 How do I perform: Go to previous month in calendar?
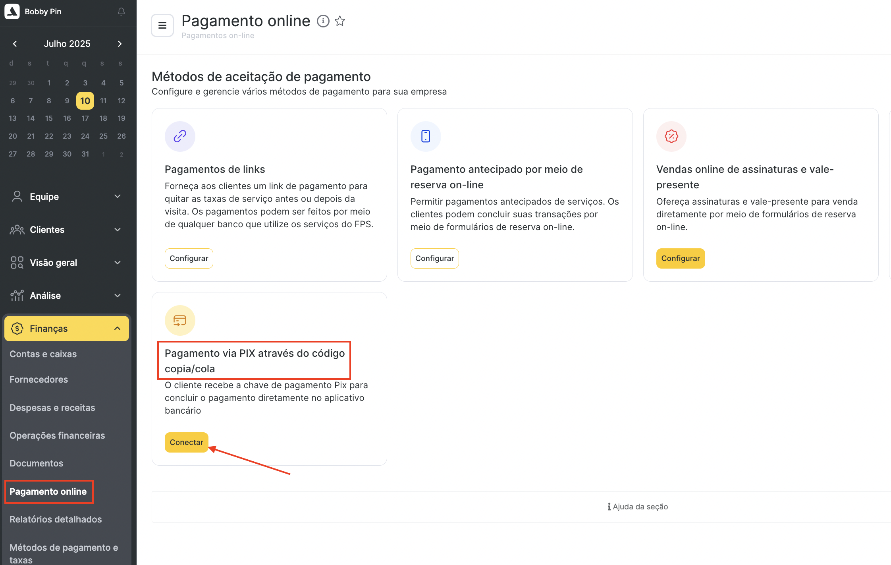(x=15, y=44)
